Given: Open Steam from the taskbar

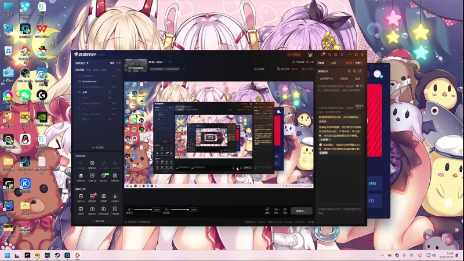Looking at the screenshot, I should coord(57,255).
